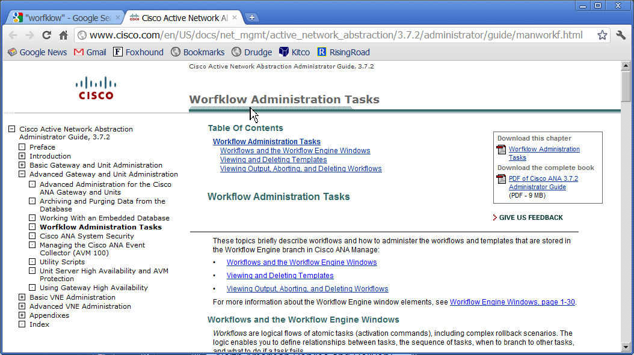Click the PDF icon for Workflow Administration Tasks
634x355 pixels.
501,150
